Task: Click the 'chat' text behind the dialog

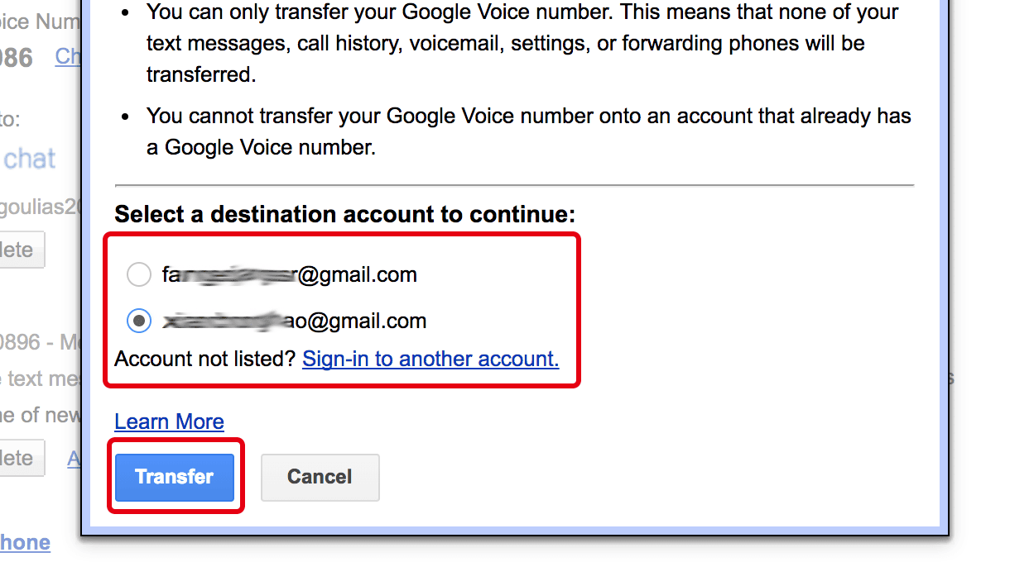Action: [x=30, y=159]
